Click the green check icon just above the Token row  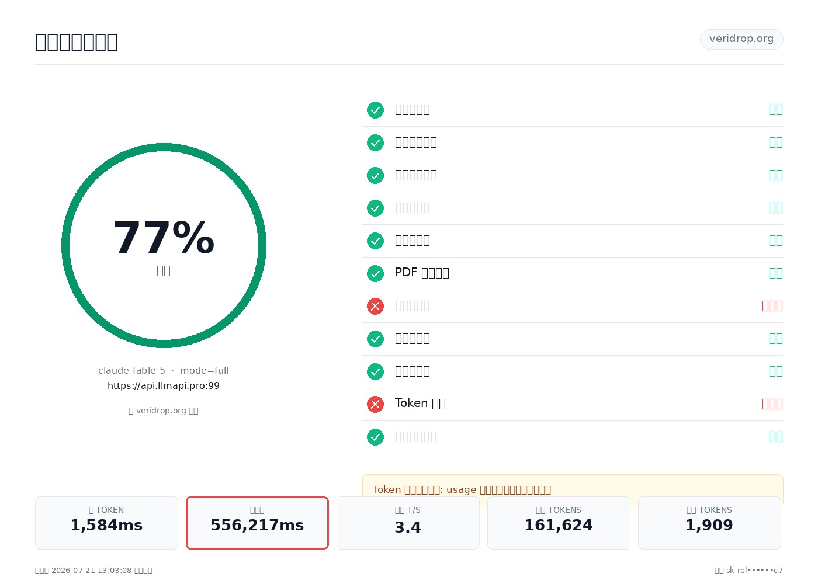[375, 371]
